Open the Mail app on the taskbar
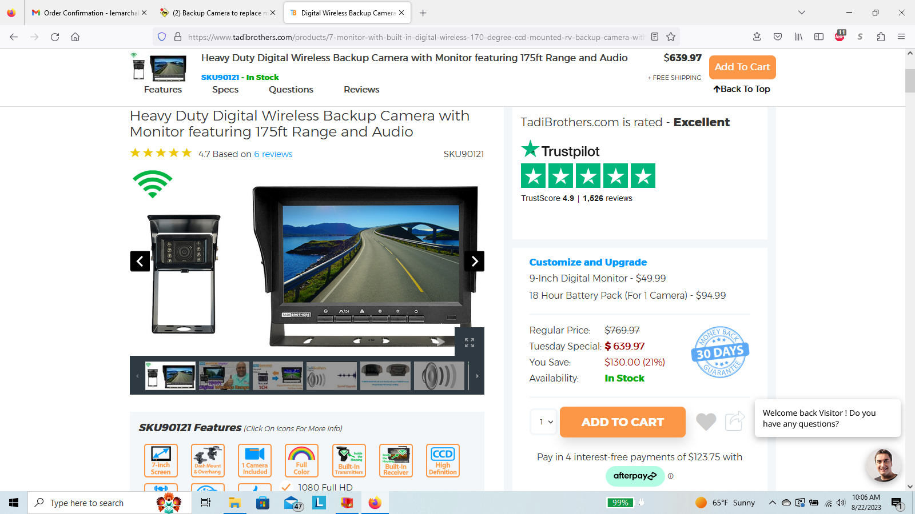 point(292,503)
